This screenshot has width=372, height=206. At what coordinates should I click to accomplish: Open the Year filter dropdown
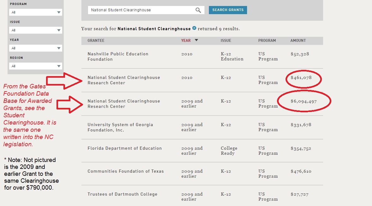click(36, 48)
